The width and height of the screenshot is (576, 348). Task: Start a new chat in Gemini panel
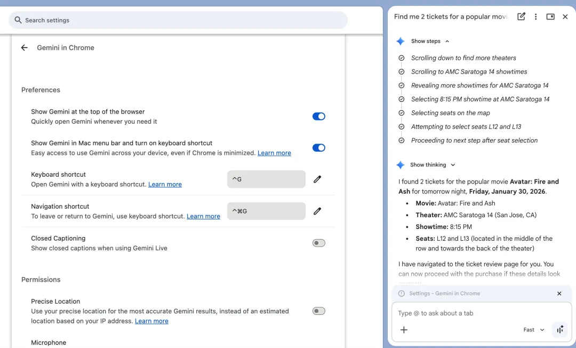pyautogui.click(x=521, y=17)
